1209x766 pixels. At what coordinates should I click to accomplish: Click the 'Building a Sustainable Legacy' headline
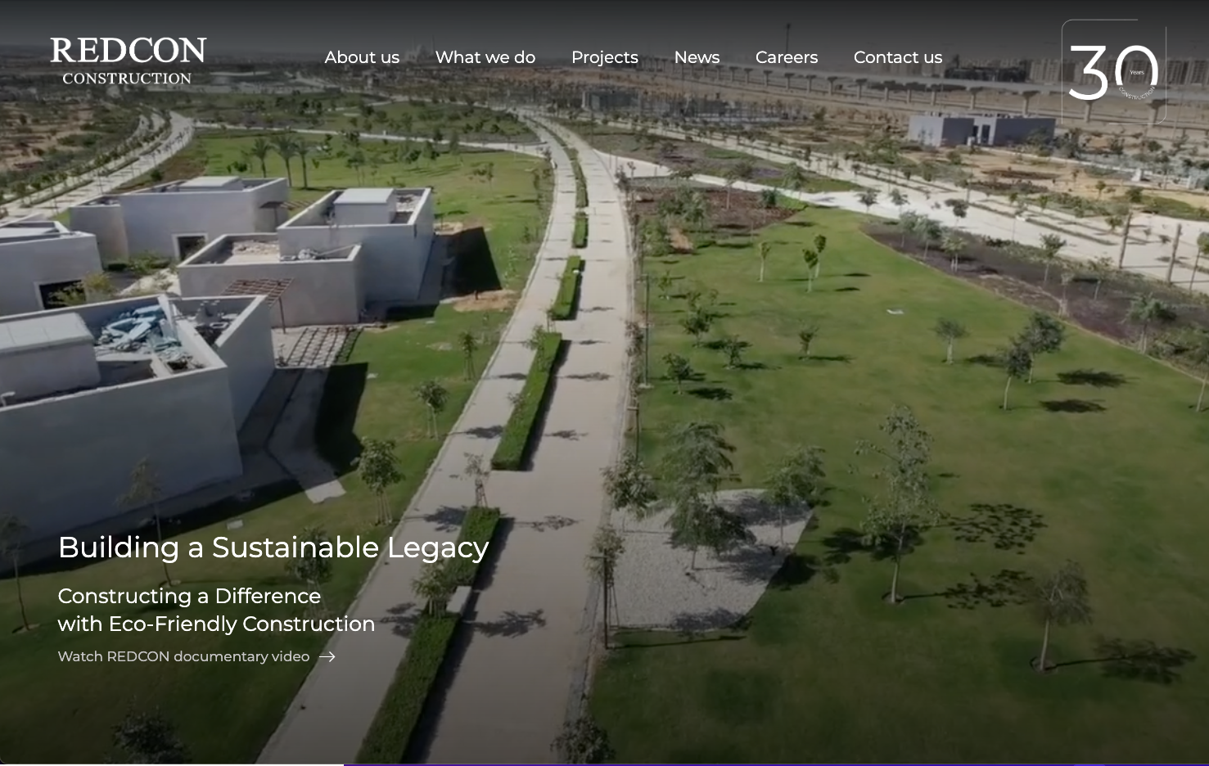pyautogui.click(x=273, y=547)
